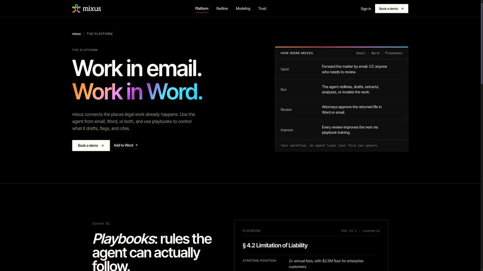Click '2× annual fees, with $2.5M floor' text
This screenshot has height=271, width=483.
pos(326,263)
